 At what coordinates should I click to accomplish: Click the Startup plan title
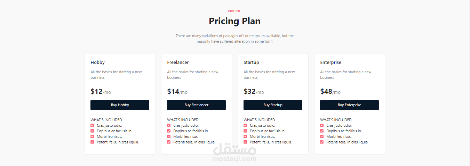[251, 63]
